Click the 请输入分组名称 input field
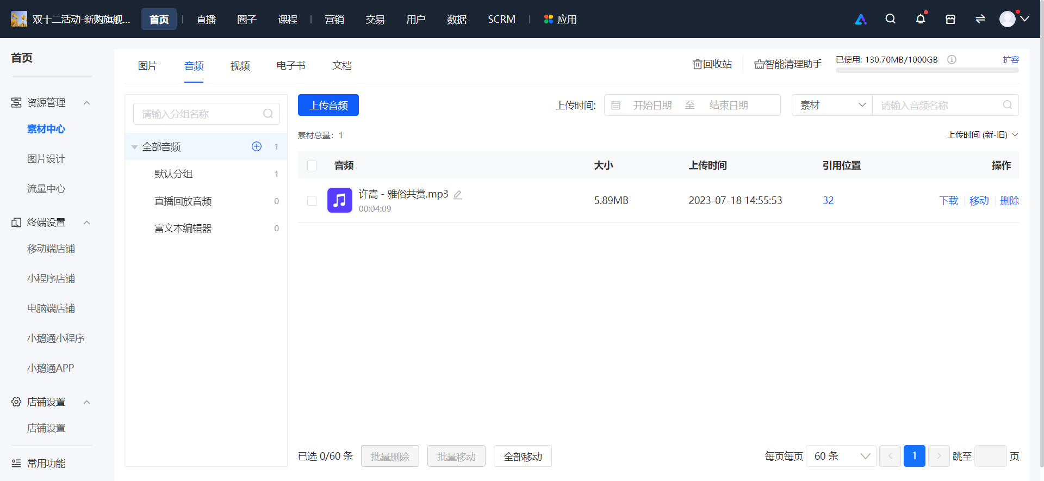Screen dimensions: 1044x481 (207, 114)
